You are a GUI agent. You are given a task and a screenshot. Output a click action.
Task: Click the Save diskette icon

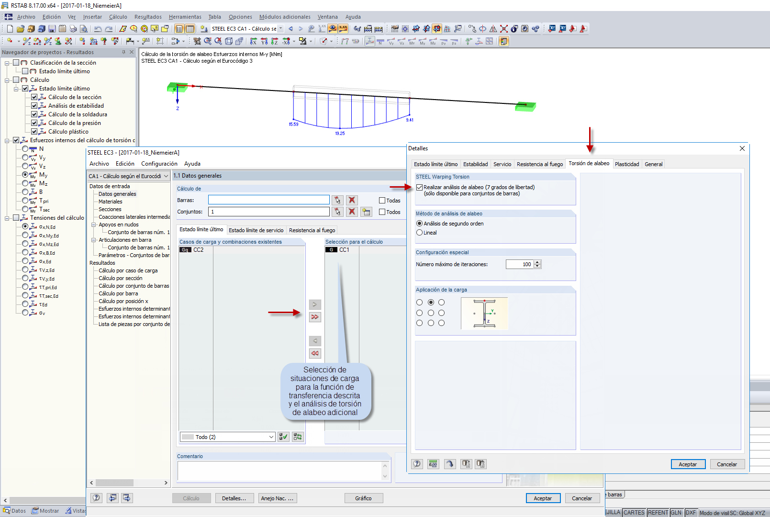(x=52, y=29)
